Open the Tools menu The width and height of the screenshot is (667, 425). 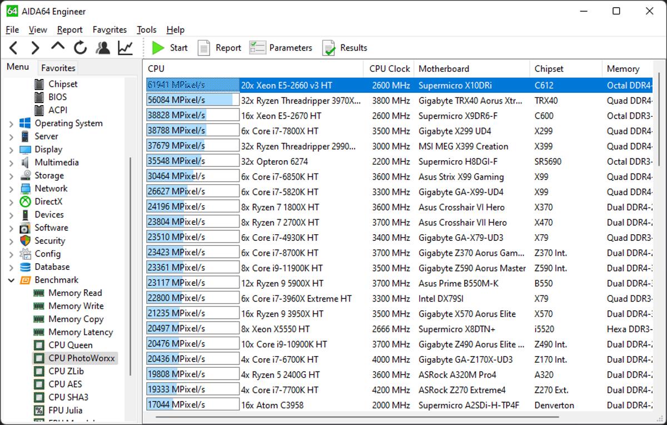(x=146, y=29)
